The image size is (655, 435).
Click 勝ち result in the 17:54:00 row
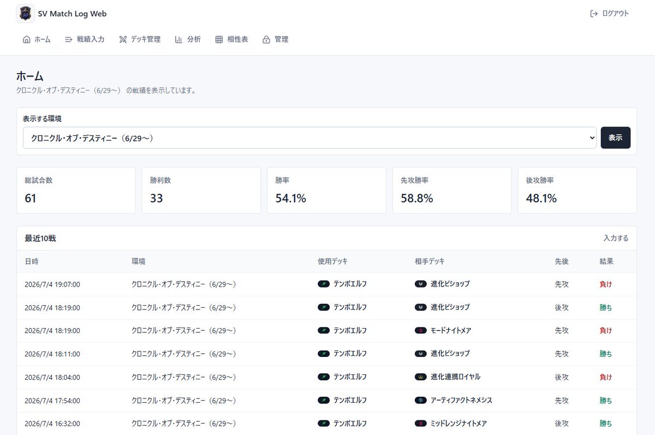[x=606, y=401]
